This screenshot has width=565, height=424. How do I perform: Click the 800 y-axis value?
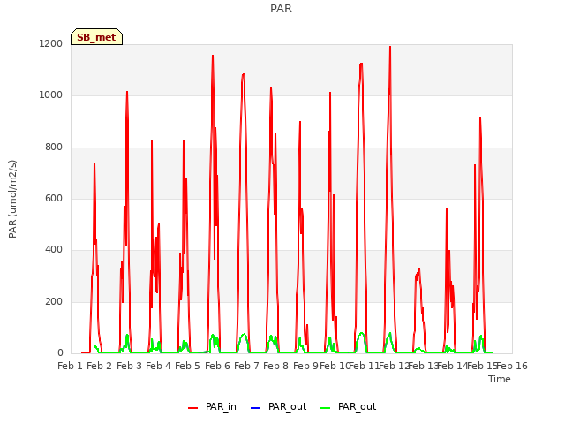(x=54, y=148)
